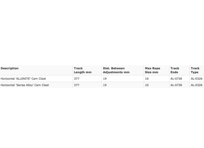Screen dimensions: 204x148
Task: Click adjustment distance 19 in Series Alloy row
Action: pos(105,85)
